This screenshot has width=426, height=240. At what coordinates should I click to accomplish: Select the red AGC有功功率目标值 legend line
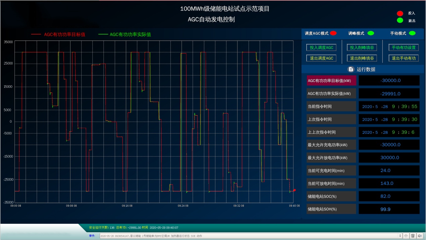[36, 34]
